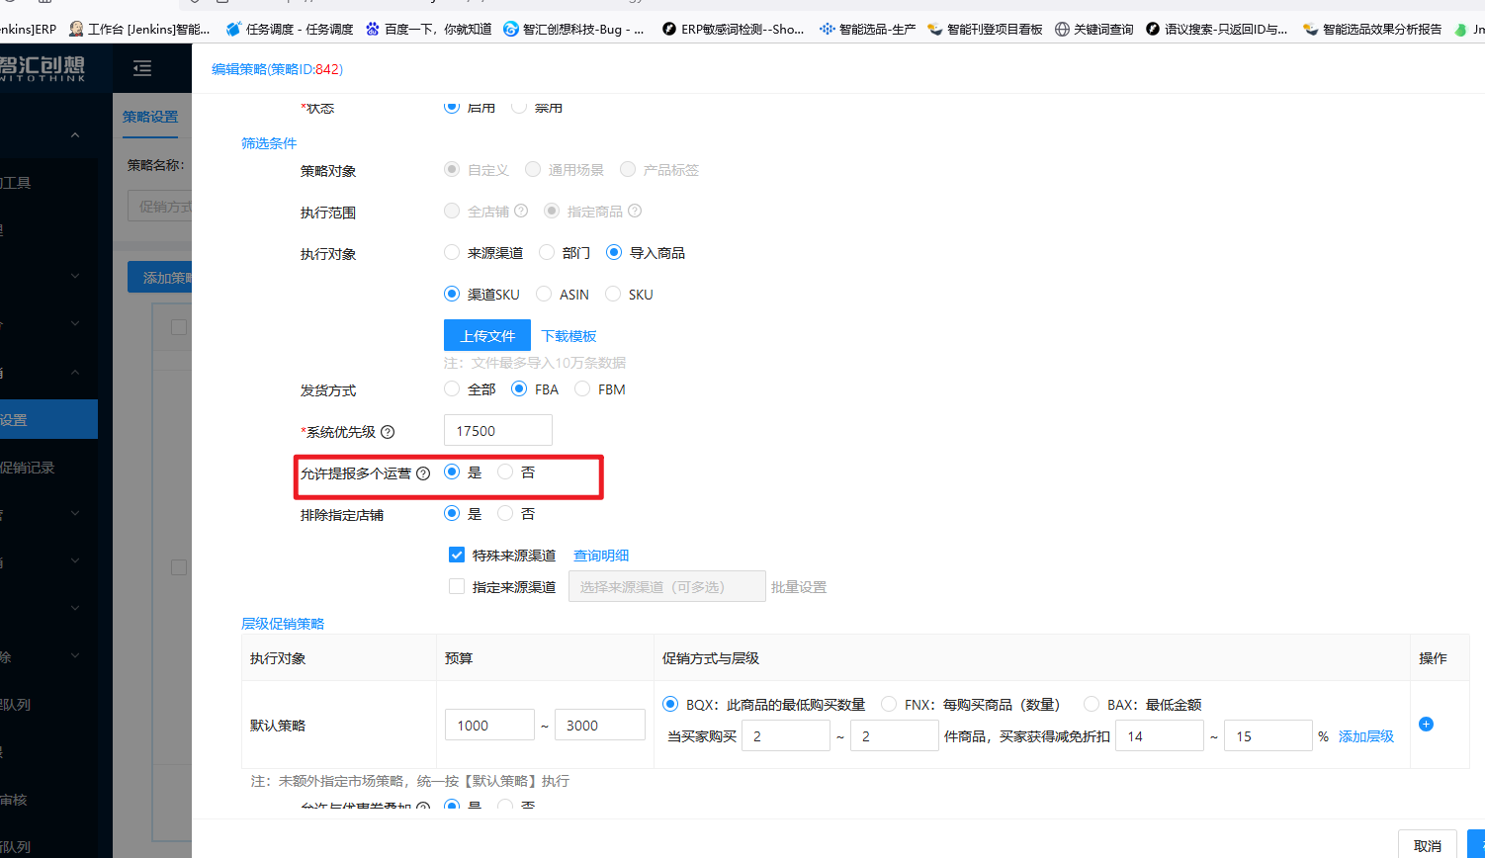Click the budget maximum field showing 3000
This screenshot has width=1485, height=858.
coord(600,726)
